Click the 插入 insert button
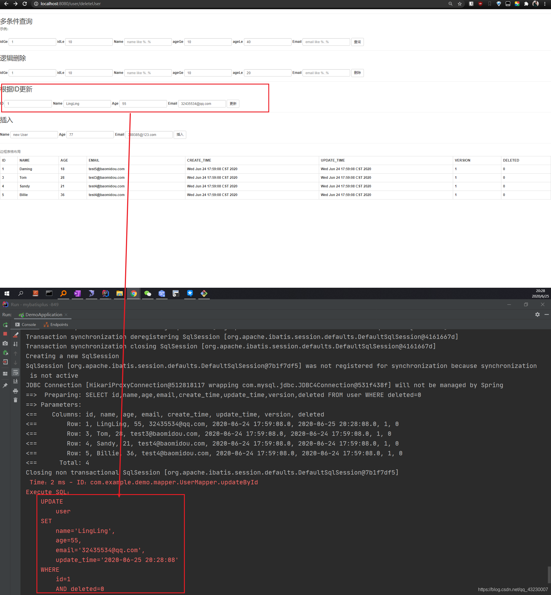Screen dimensions: 551x595 coord(180,135)
